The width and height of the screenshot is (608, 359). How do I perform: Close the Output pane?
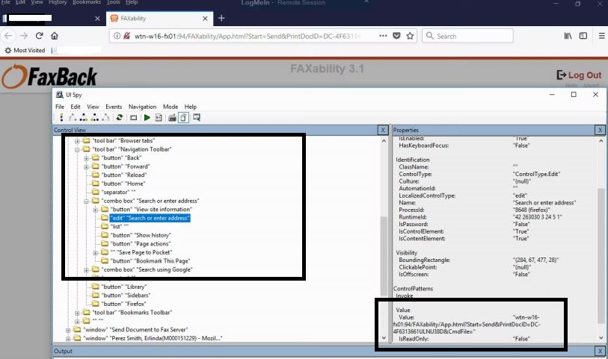tap(600, 351)
